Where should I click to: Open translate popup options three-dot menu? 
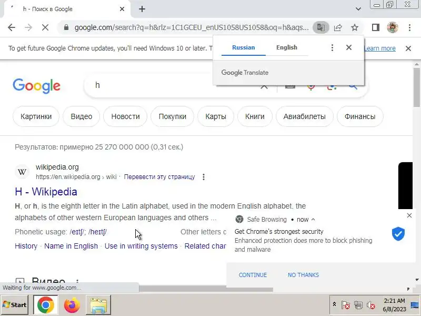click(332, 47)
